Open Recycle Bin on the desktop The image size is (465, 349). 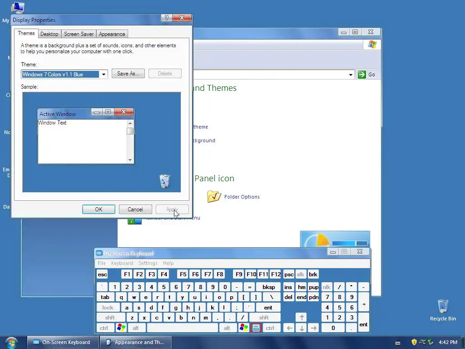(x=443, y=310)
